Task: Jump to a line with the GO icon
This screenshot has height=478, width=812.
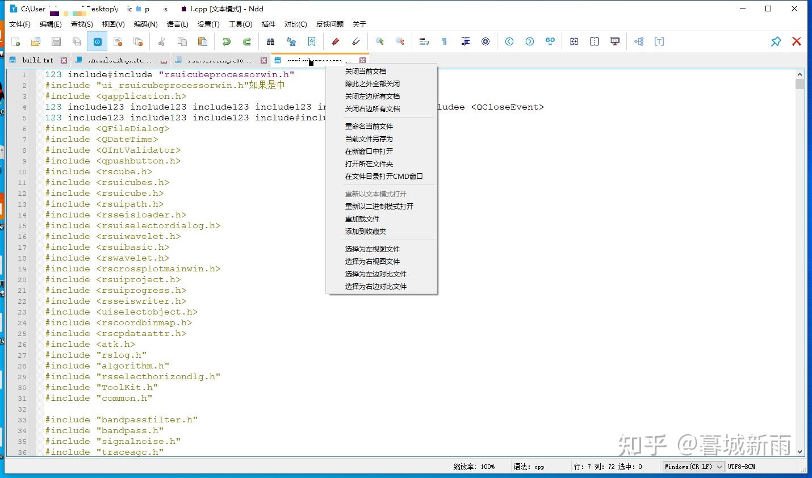Action: tap(551, 41)
